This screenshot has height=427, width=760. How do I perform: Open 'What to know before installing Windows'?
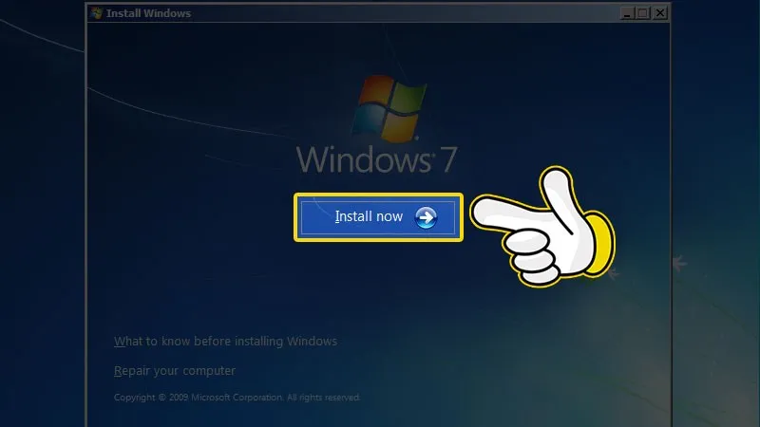click(x=225, y=341)
